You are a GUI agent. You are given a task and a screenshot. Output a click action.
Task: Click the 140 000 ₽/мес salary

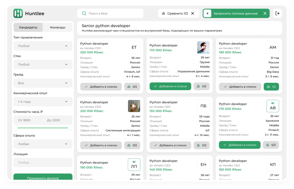coord(161,170)
